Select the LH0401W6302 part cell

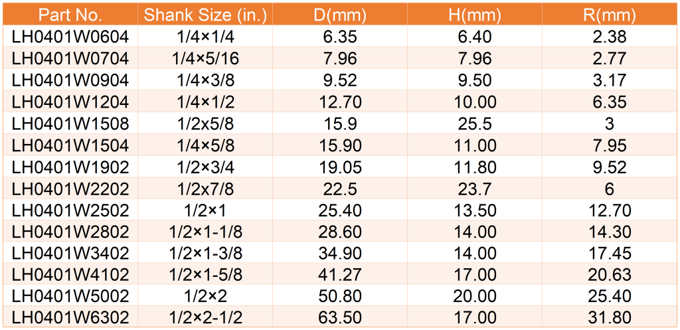pyautogui.click(x=70, y=317)
